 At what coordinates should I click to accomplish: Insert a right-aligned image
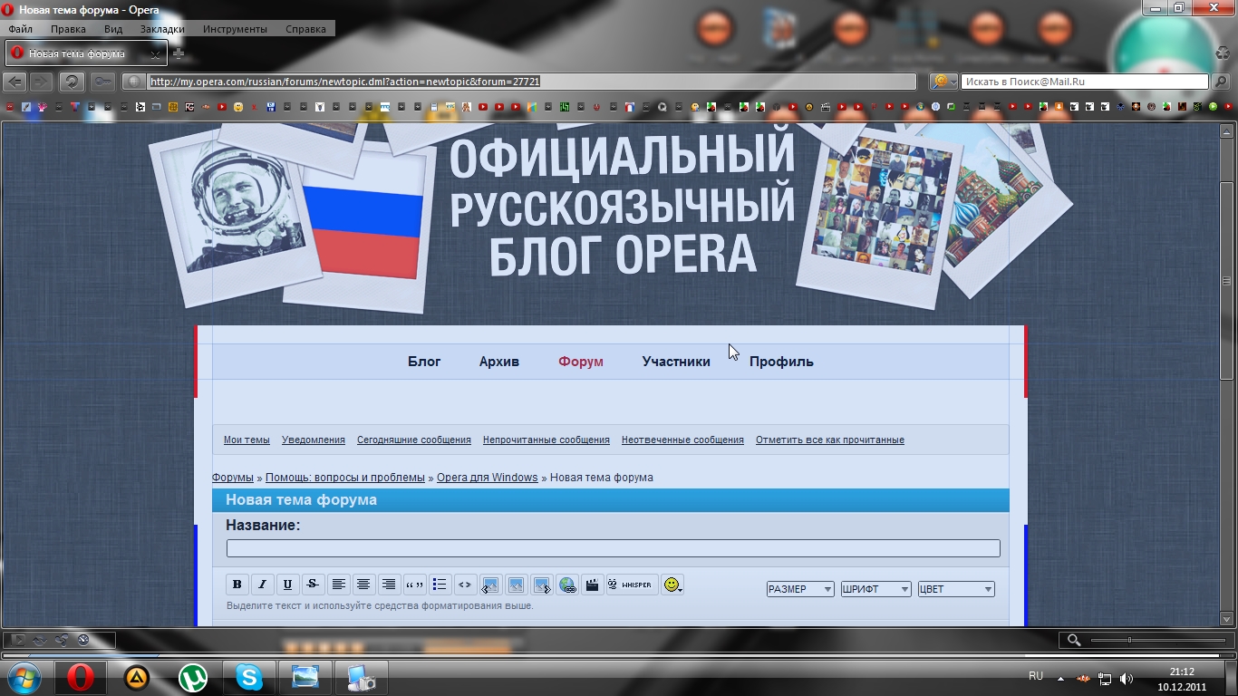pos(541,585)
